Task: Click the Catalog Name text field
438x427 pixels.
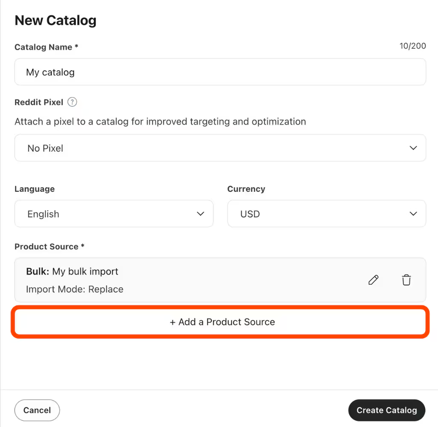Action: pyautogui.click(x=220, y=72)
